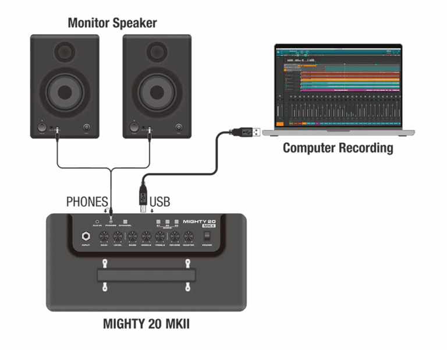Click the laptop screen showing the DAW
The height and width of the screenshot is (350, 447).
tap(338, 87)
